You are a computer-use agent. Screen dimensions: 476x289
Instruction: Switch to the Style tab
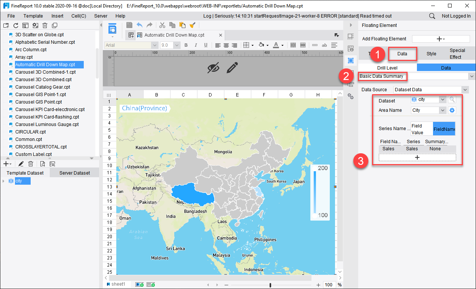coord(432,54)
